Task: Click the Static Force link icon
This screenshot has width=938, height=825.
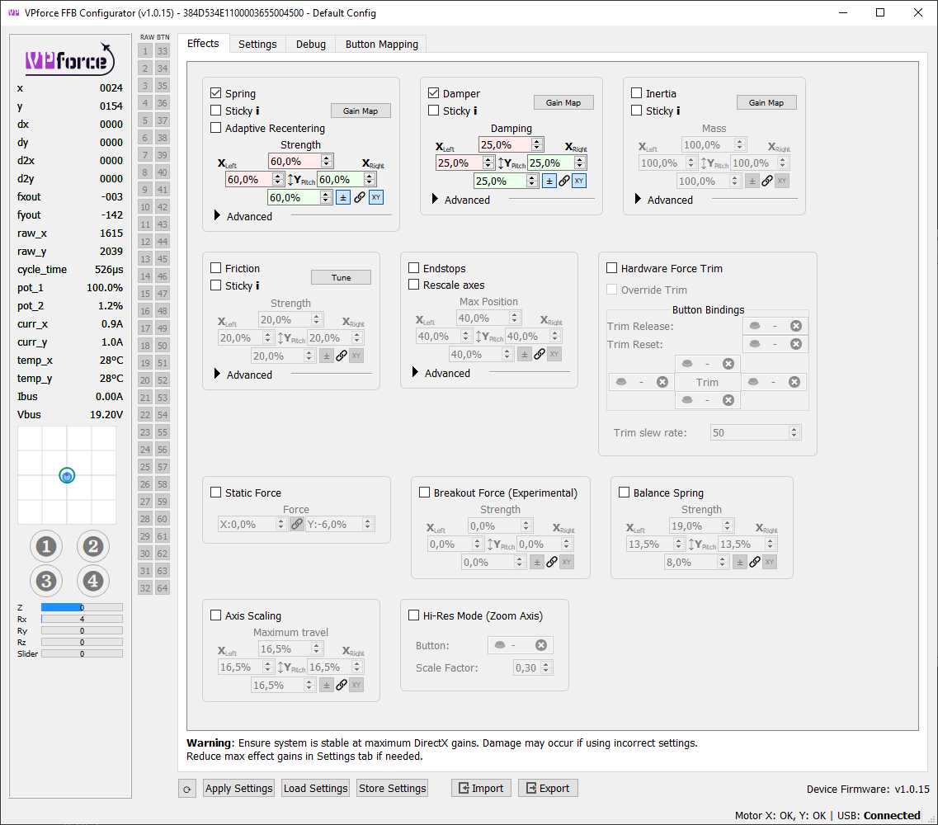Action: click(296, 524)
